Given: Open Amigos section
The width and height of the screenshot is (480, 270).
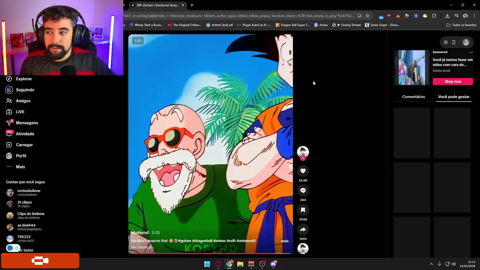Looking at the screenshot, I should tap(18, 100).
